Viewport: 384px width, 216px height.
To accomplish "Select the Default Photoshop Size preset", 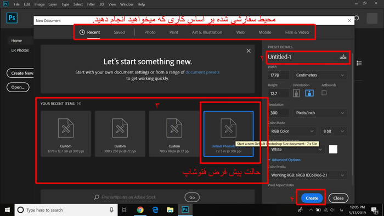I will [x=229, y=134].
